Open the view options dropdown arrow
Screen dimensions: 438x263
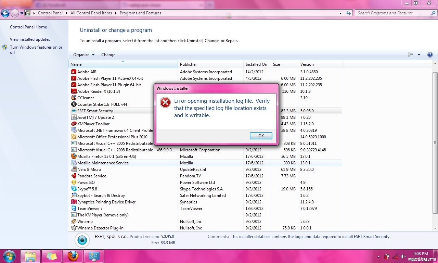point(419,55)
